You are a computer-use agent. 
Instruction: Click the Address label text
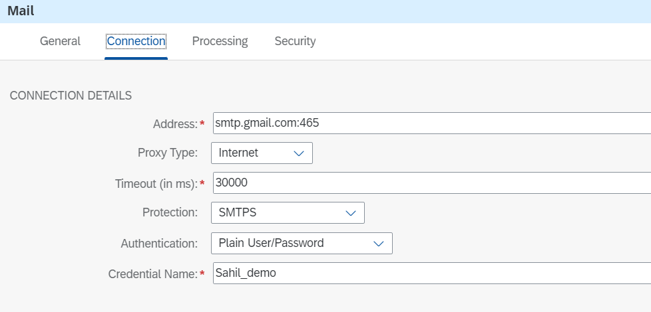tap(175, 123)
